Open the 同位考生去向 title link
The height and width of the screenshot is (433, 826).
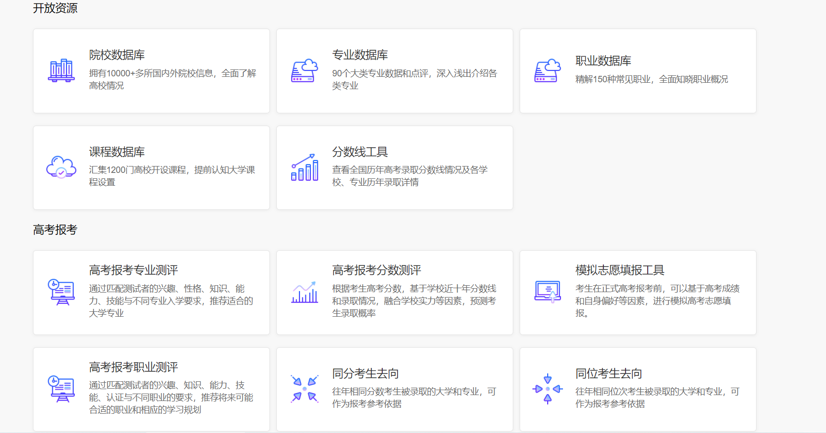point(609,373)
